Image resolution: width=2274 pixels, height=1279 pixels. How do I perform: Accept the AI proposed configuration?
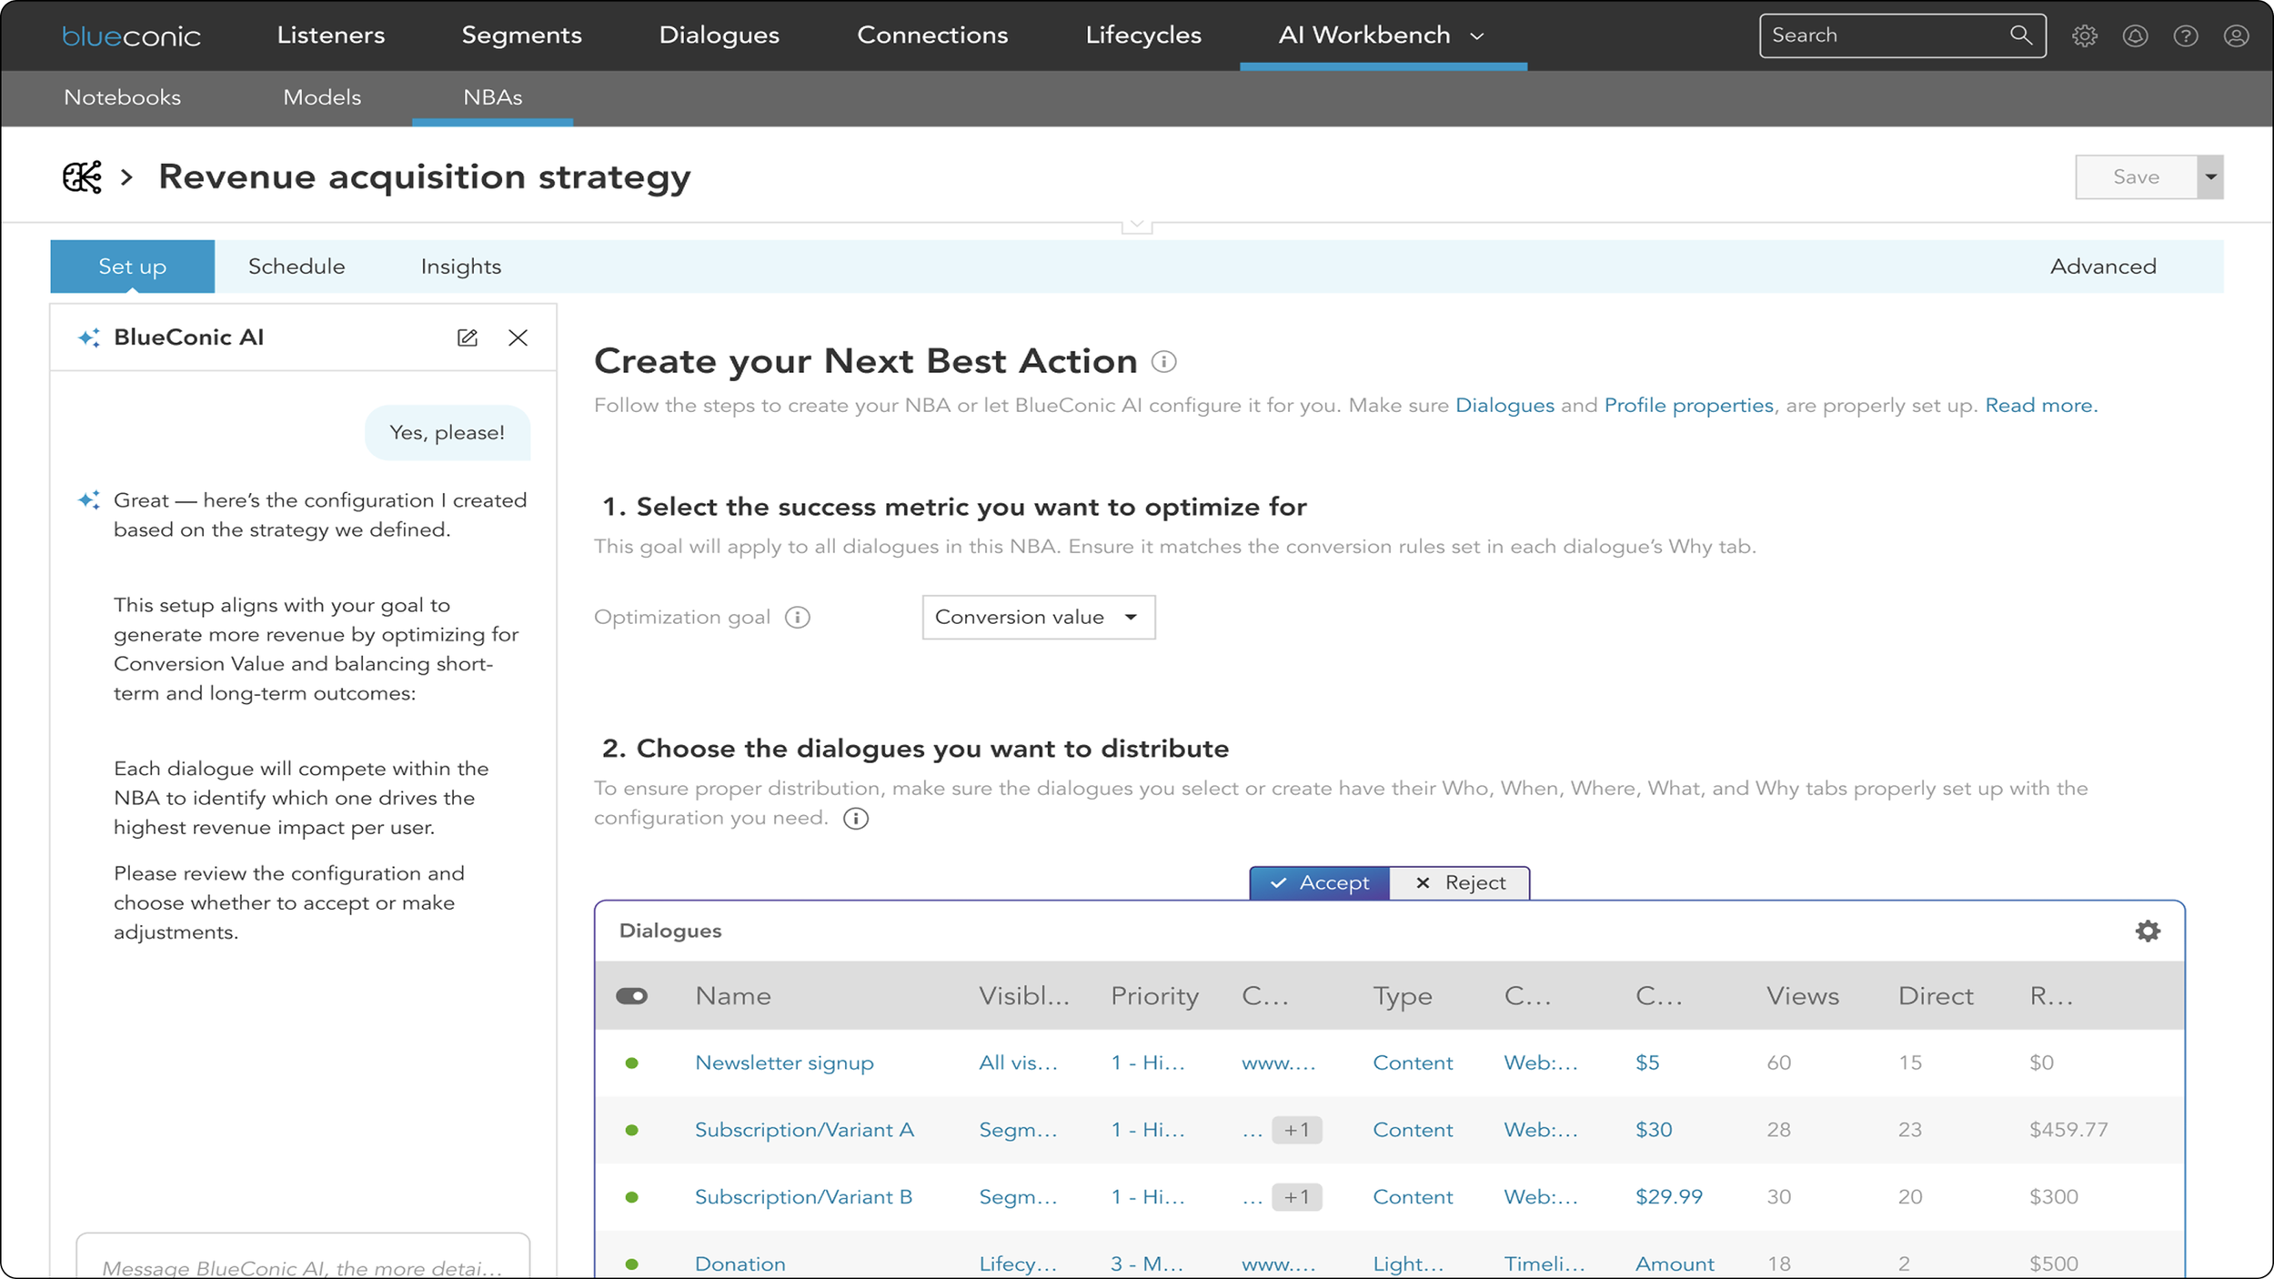coord(1319,882)
